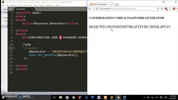The image size is (178, 100).
Task: Open File Explorer from the taskbar
Action: [61, 97]
